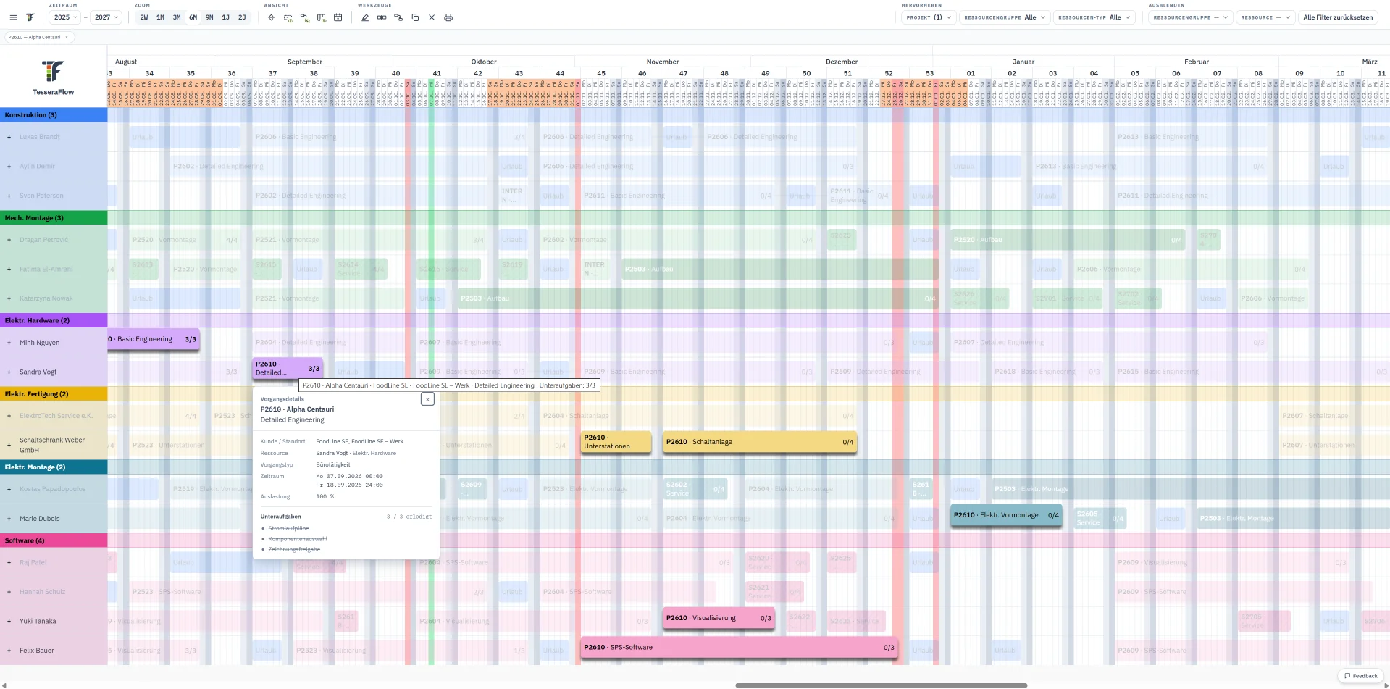The width and height of the screenshot is (1390, 689).
Task: Set zoom level to 3M
Action: [177, 17]
